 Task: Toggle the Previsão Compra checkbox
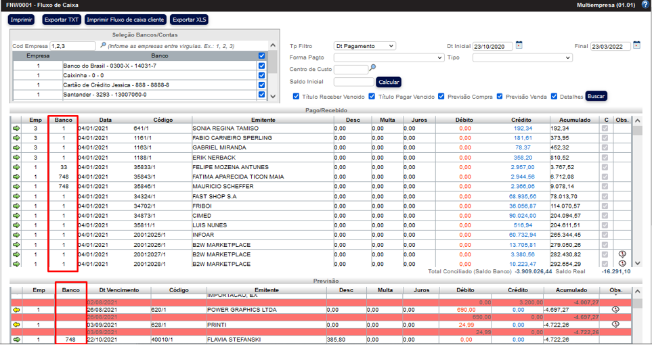point(441,96)
